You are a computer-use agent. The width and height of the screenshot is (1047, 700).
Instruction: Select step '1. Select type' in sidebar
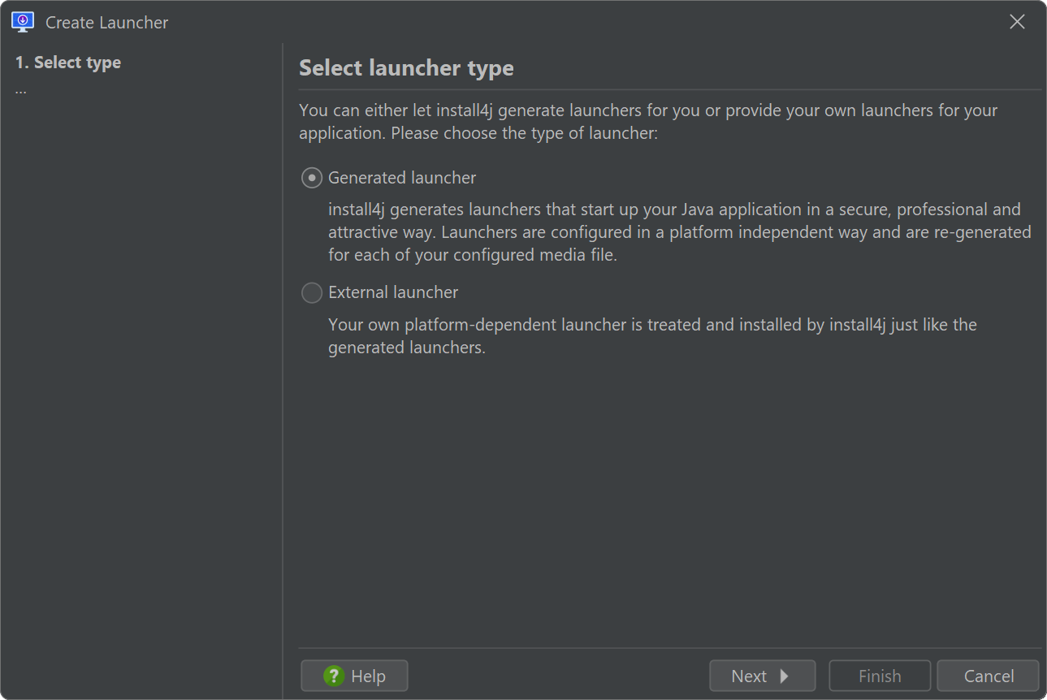pyautogui.click(x=68, y=63)
